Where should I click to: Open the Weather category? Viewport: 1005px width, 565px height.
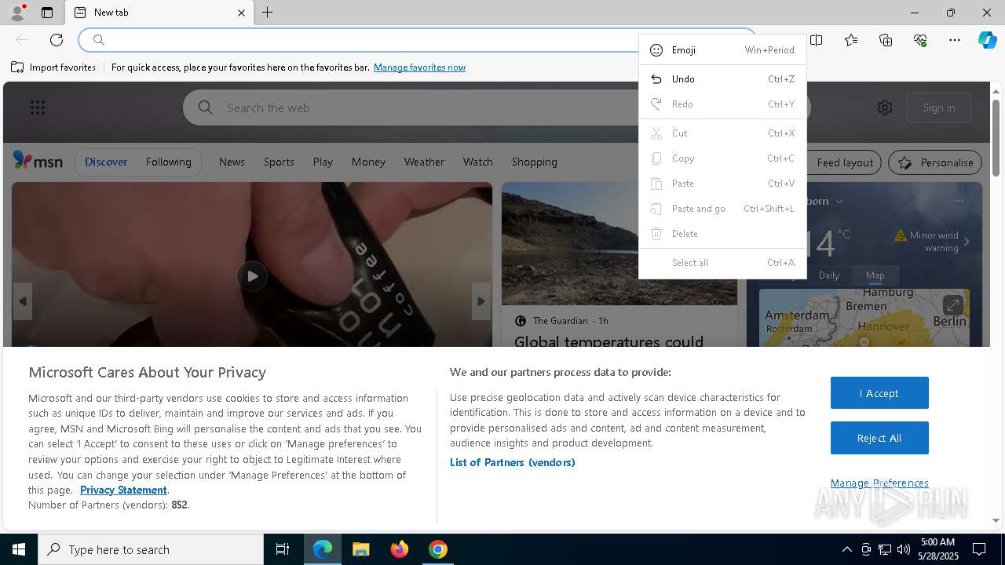[424, 162]
